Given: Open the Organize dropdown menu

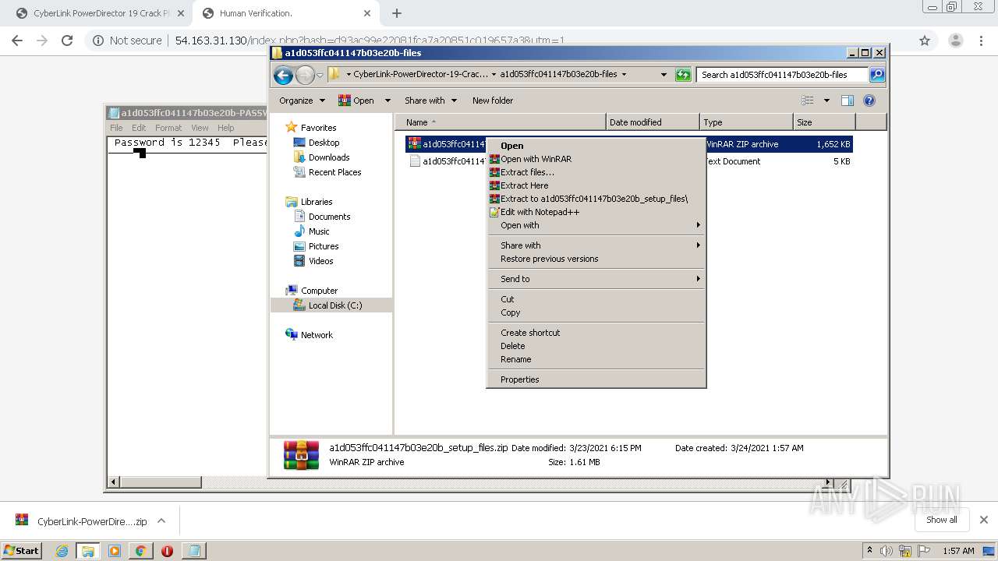Looking at the screenshot, I should [x=302, y=101].
